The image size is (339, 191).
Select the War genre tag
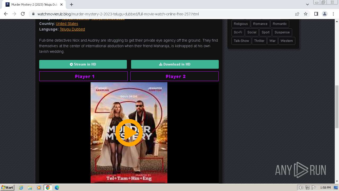click(x=273, y=41)
